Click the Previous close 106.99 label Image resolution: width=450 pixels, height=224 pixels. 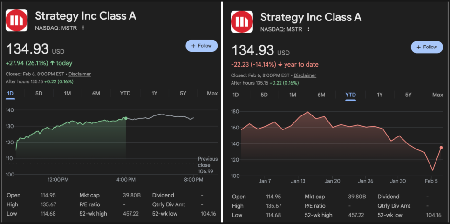tap(207, 165)
